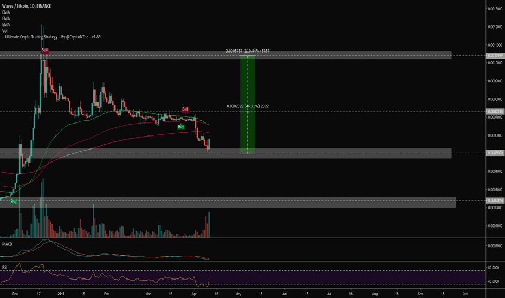Click the 17 date label after Dec
This screenshot has width=505, height=298.
[38, 294]
